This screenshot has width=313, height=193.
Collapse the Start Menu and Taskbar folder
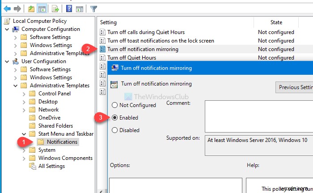click(x=24, y=134)
